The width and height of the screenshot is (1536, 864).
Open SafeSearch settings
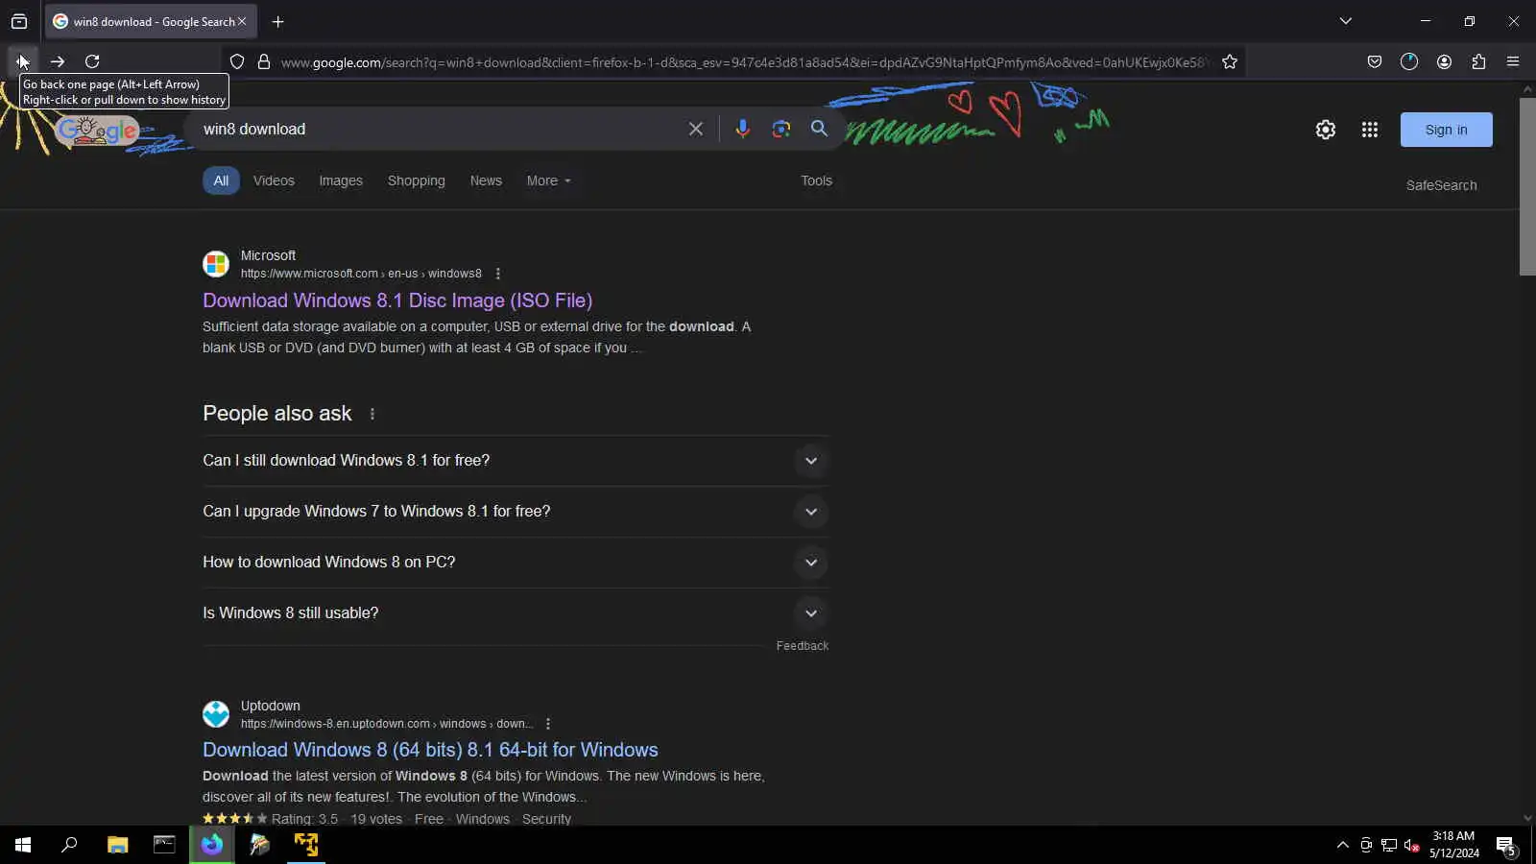click(x=1441, y=185)
